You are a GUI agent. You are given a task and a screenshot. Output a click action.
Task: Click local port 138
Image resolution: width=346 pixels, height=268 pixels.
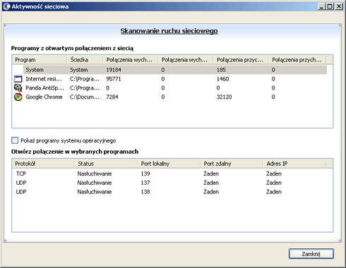pos(145,192)
